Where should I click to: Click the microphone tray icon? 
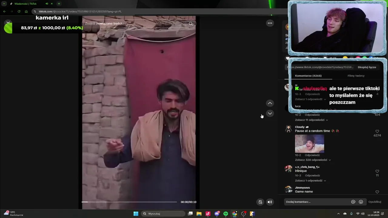point(351,214)
